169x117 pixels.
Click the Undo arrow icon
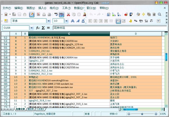pyautogui.click(x=91, y=14)
